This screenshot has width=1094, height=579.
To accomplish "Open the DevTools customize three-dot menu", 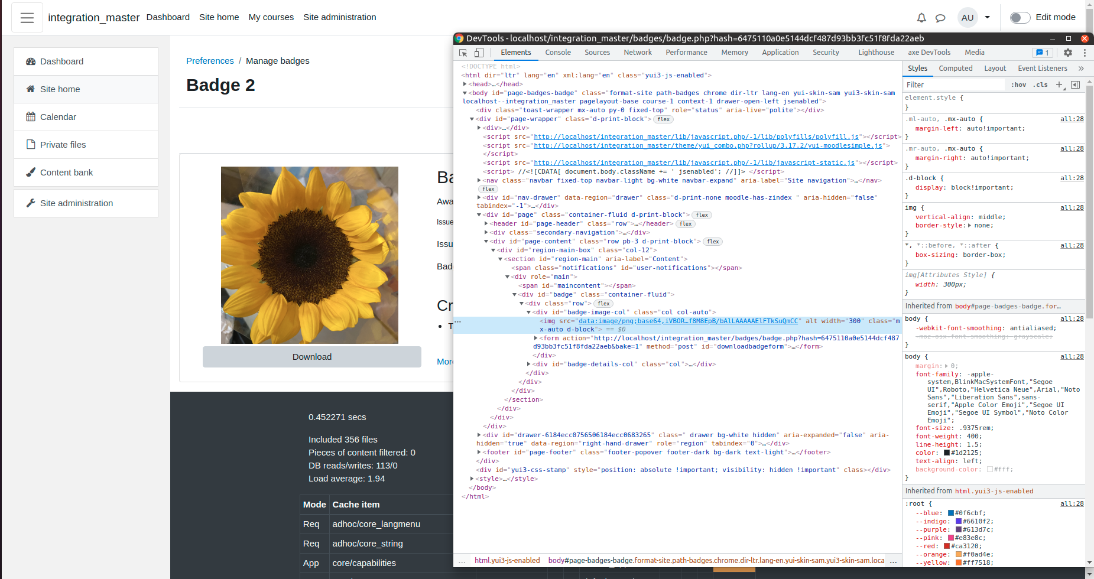I will tap(1085, 53).
